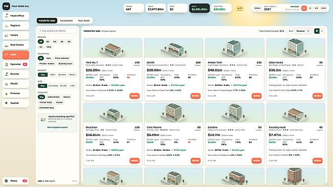Review the Zenith listing

(x=195, y=96)
